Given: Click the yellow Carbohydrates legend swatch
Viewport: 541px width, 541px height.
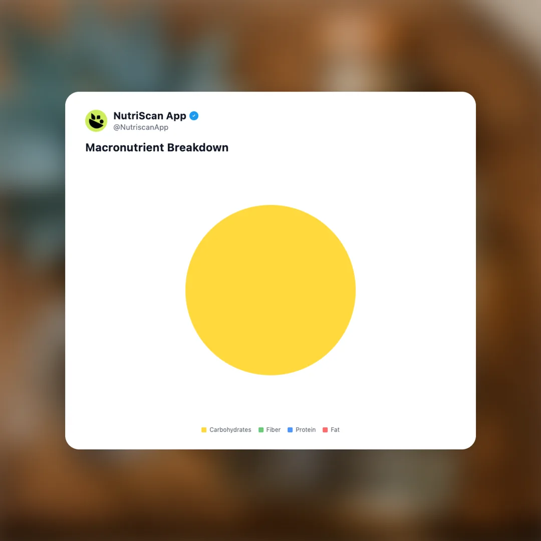Looking at the screenshot, I should coord(204,430).
